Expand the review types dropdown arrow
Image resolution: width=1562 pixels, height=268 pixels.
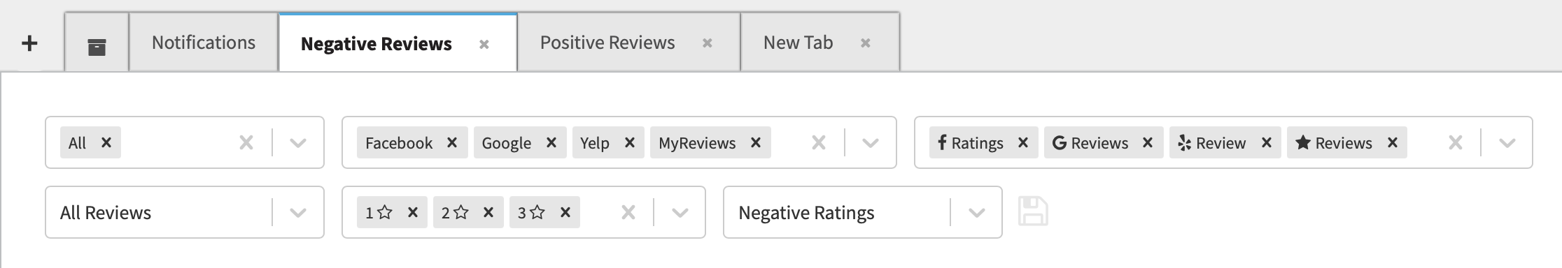tap(1507, 142)
